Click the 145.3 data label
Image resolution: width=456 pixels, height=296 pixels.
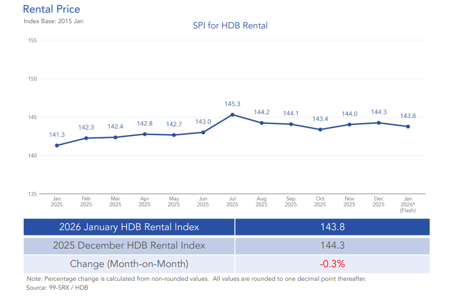tap(232, 104)
